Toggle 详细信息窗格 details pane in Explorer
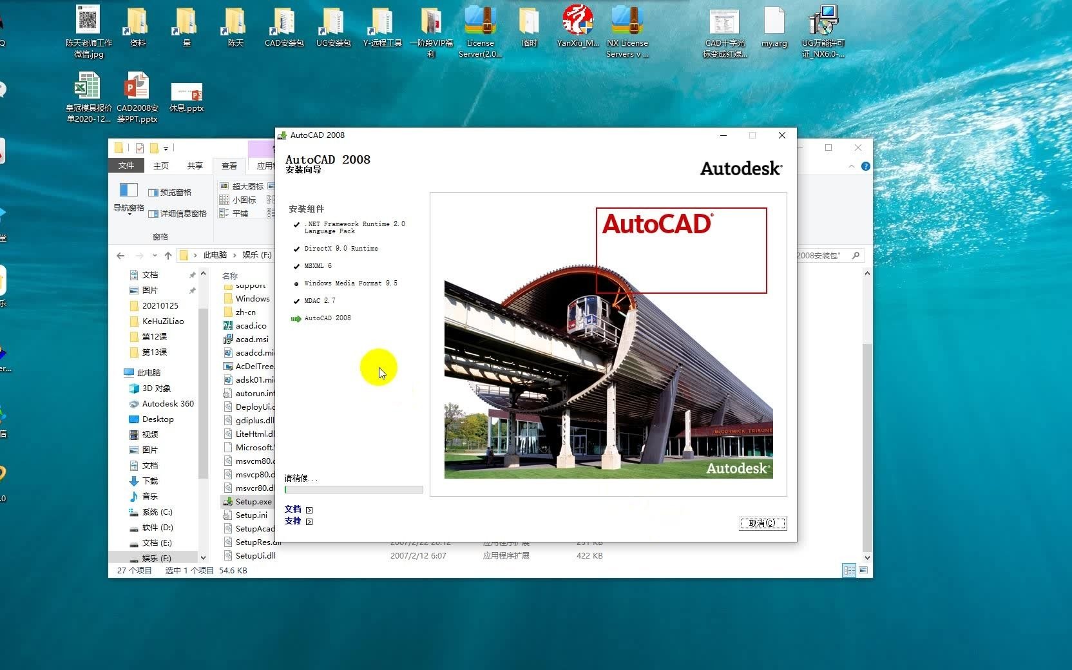Viewport: 1072px width, 670px height. 177,213
